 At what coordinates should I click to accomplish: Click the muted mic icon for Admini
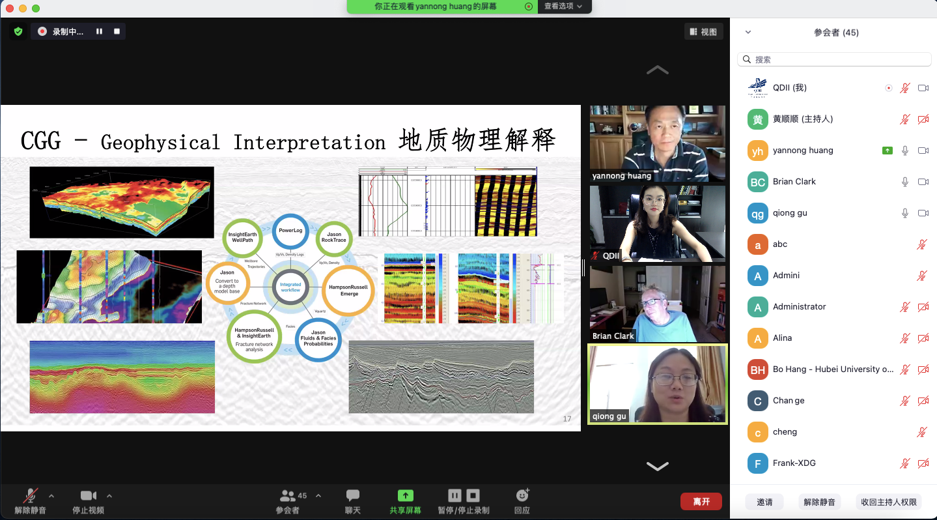tap(922, 276)
